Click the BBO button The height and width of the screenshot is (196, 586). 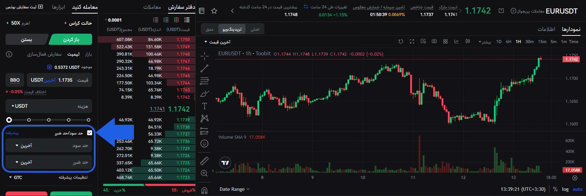tap(15, 80)
